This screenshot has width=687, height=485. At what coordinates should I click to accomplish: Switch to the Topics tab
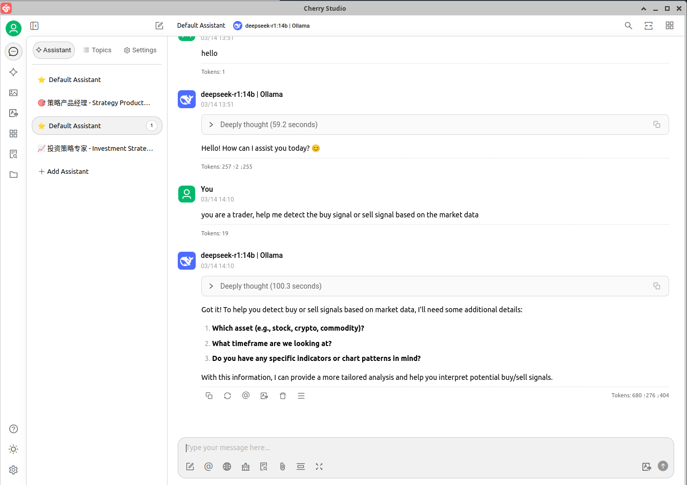click(x=97, y=50)
